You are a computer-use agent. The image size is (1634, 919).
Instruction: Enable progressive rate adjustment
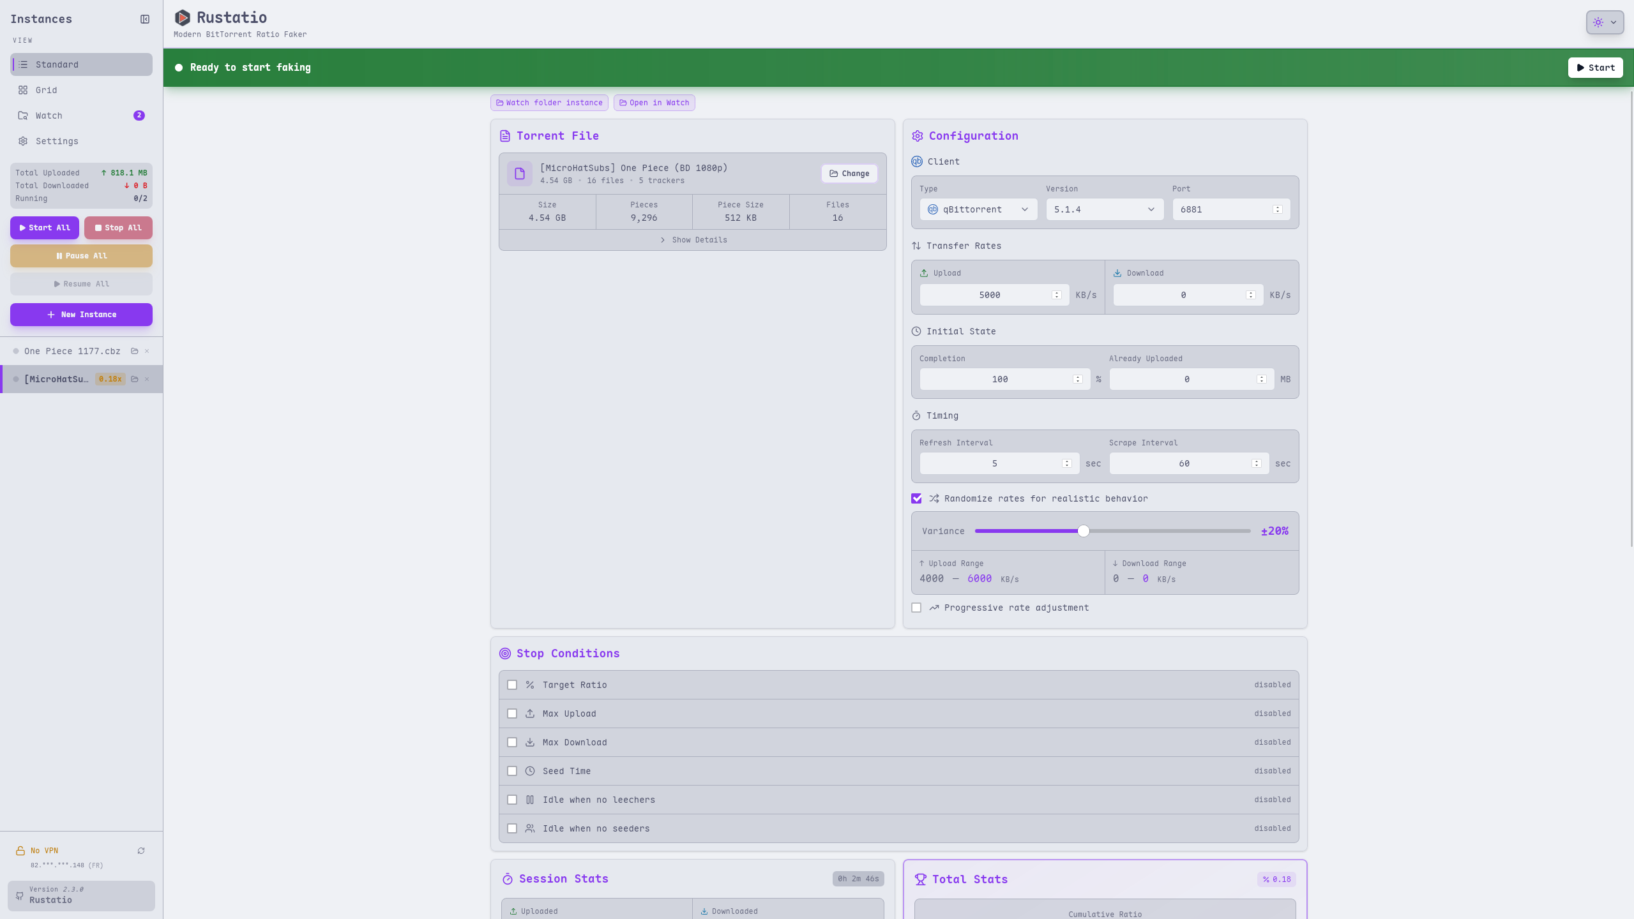tap(916, 607)
